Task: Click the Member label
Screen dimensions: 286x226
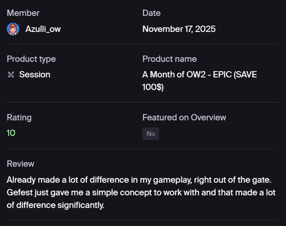Action: [23, 13]
